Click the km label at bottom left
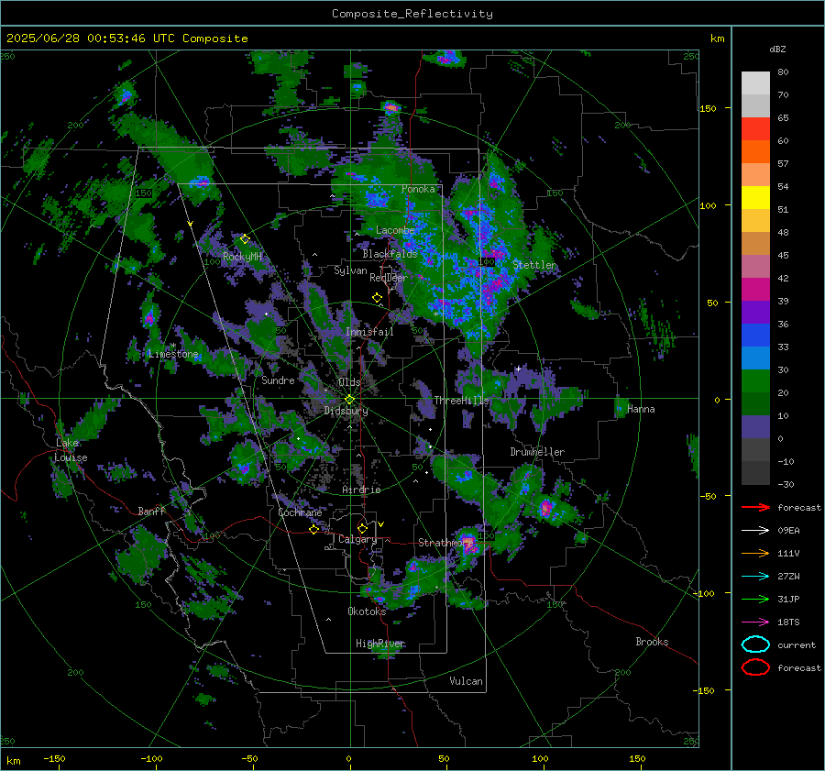The width and height of the screenshot is (825, 771). pyautogui.click(x=14, y=761)
